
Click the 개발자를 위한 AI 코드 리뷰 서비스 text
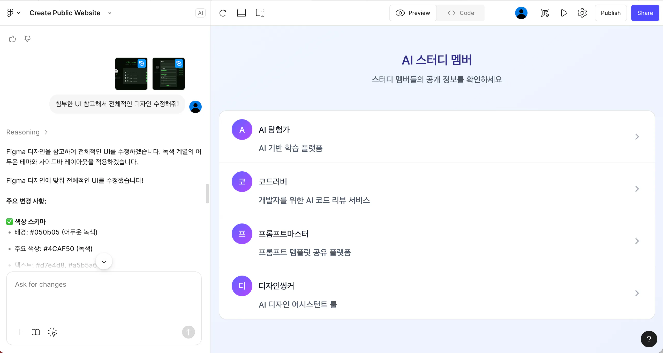click(x=314, y=200)
